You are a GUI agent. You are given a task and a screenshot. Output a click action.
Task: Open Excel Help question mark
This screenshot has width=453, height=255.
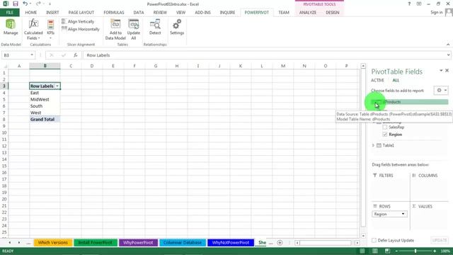point(409,4)
